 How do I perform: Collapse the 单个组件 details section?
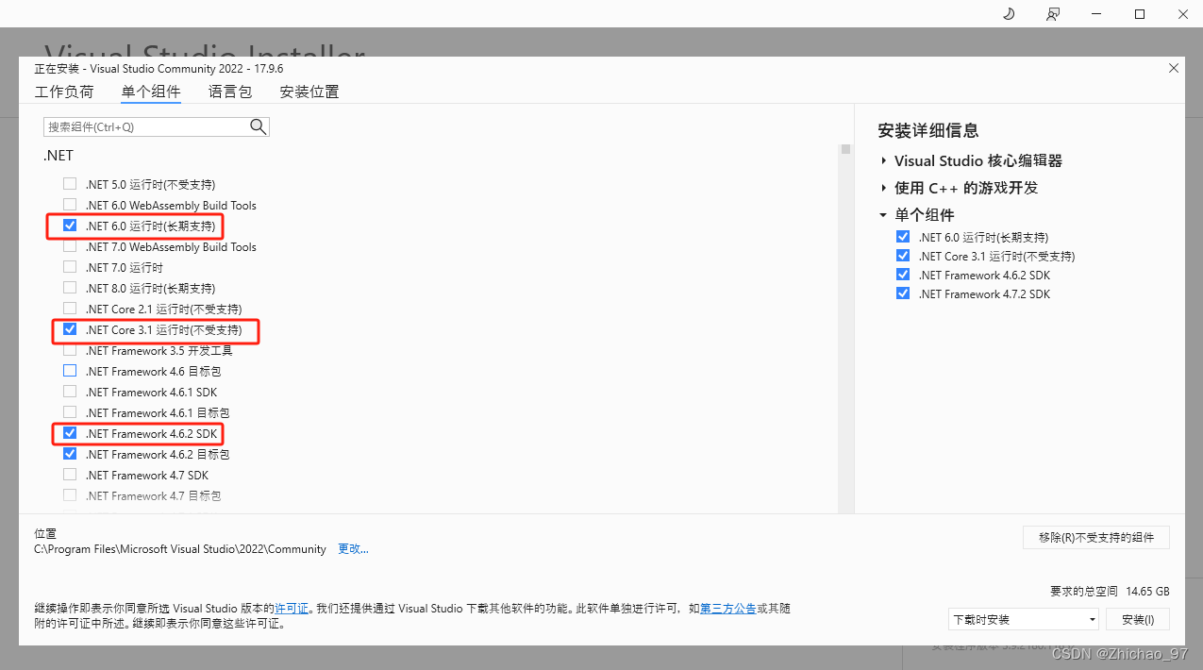884,215
